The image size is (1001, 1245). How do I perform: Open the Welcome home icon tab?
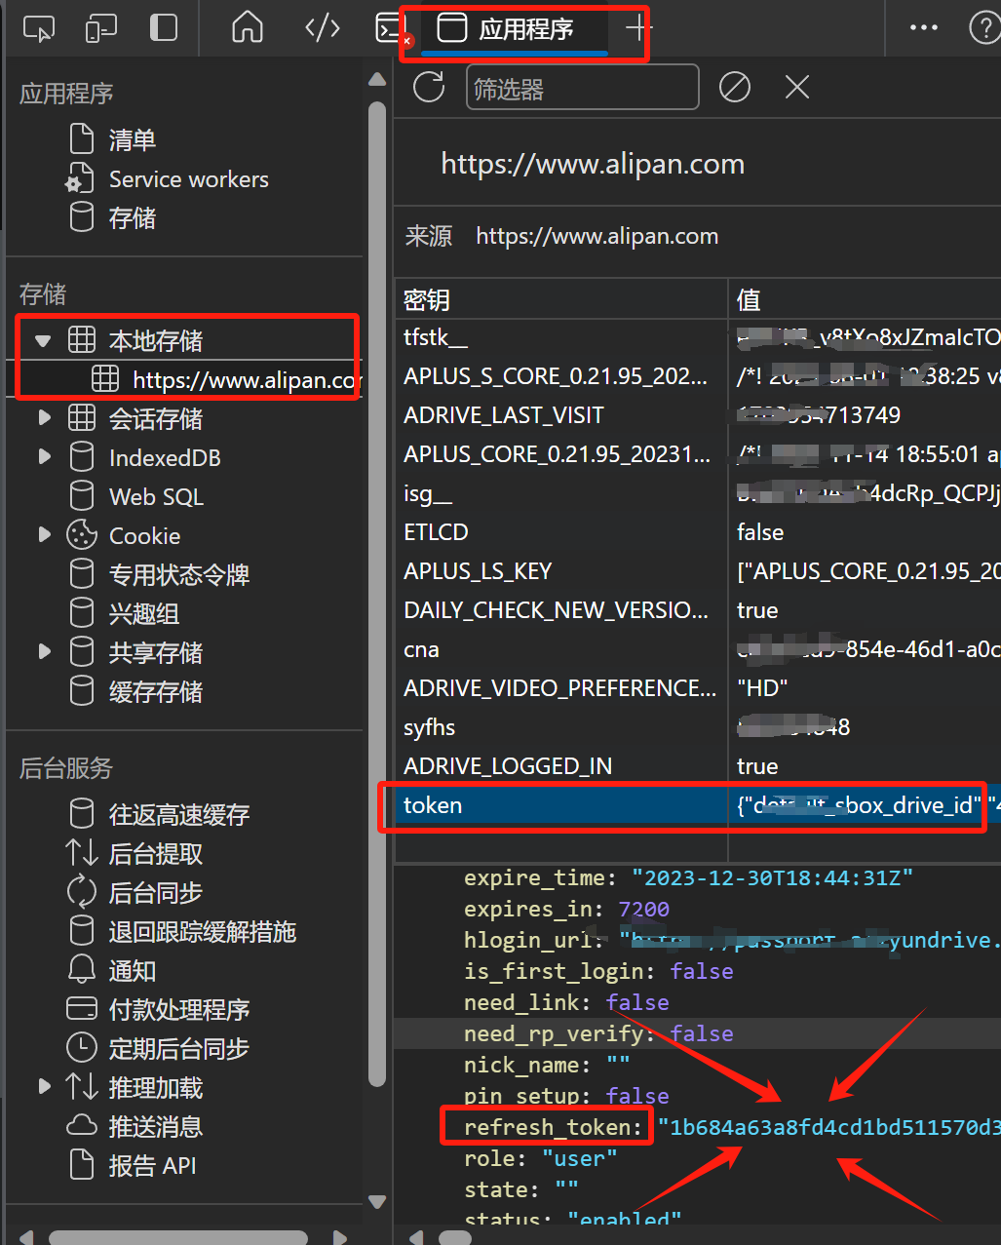[x=248, y=27]
